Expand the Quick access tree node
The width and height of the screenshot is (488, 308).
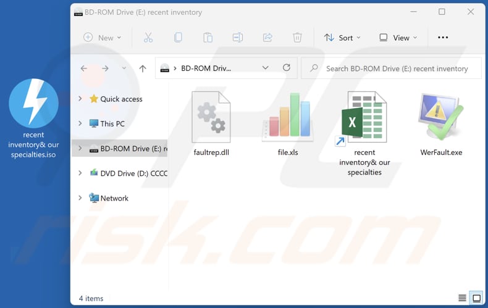pos(80,99)
